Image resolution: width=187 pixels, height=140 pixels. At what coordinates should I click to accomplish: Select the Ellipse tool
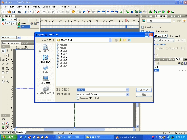(3, 73)
